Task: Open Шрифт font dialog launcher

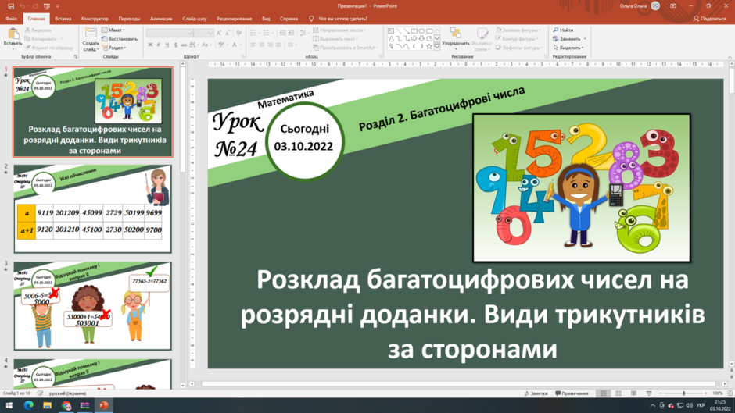Action: pyautogui.click(x=243, y=57)
